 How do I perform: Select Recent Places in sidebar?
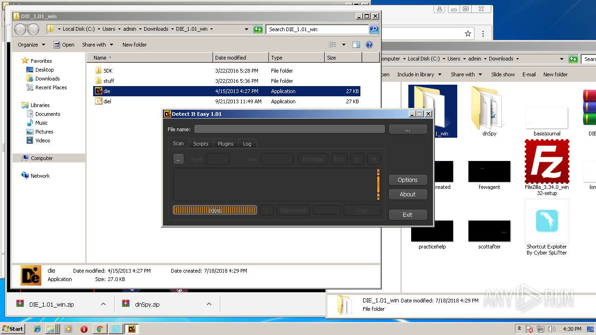click(51, 87)
